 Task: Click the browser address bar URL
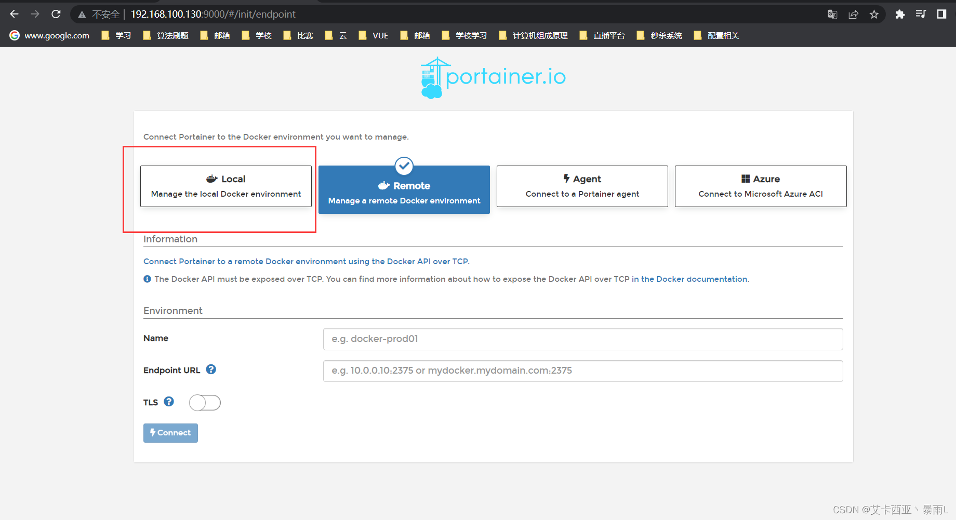click(x=213, y=15)
